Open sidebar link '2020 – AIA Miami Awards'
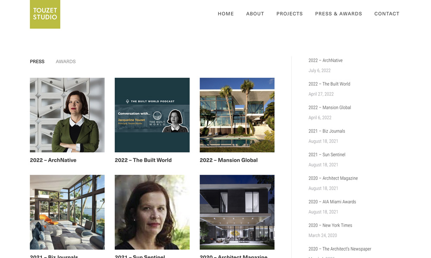The width and height of the screenshot is (431, 258). click(332, 202)
